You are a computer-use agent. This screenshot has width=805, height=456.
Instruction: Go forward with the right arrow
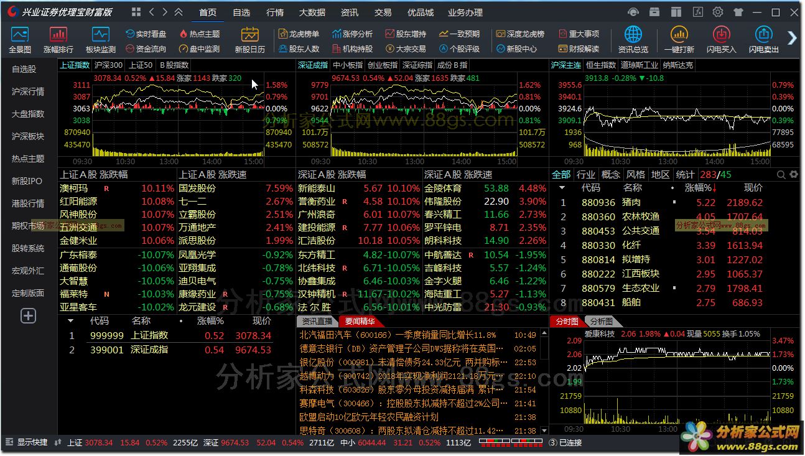click(x=165, y=12)
